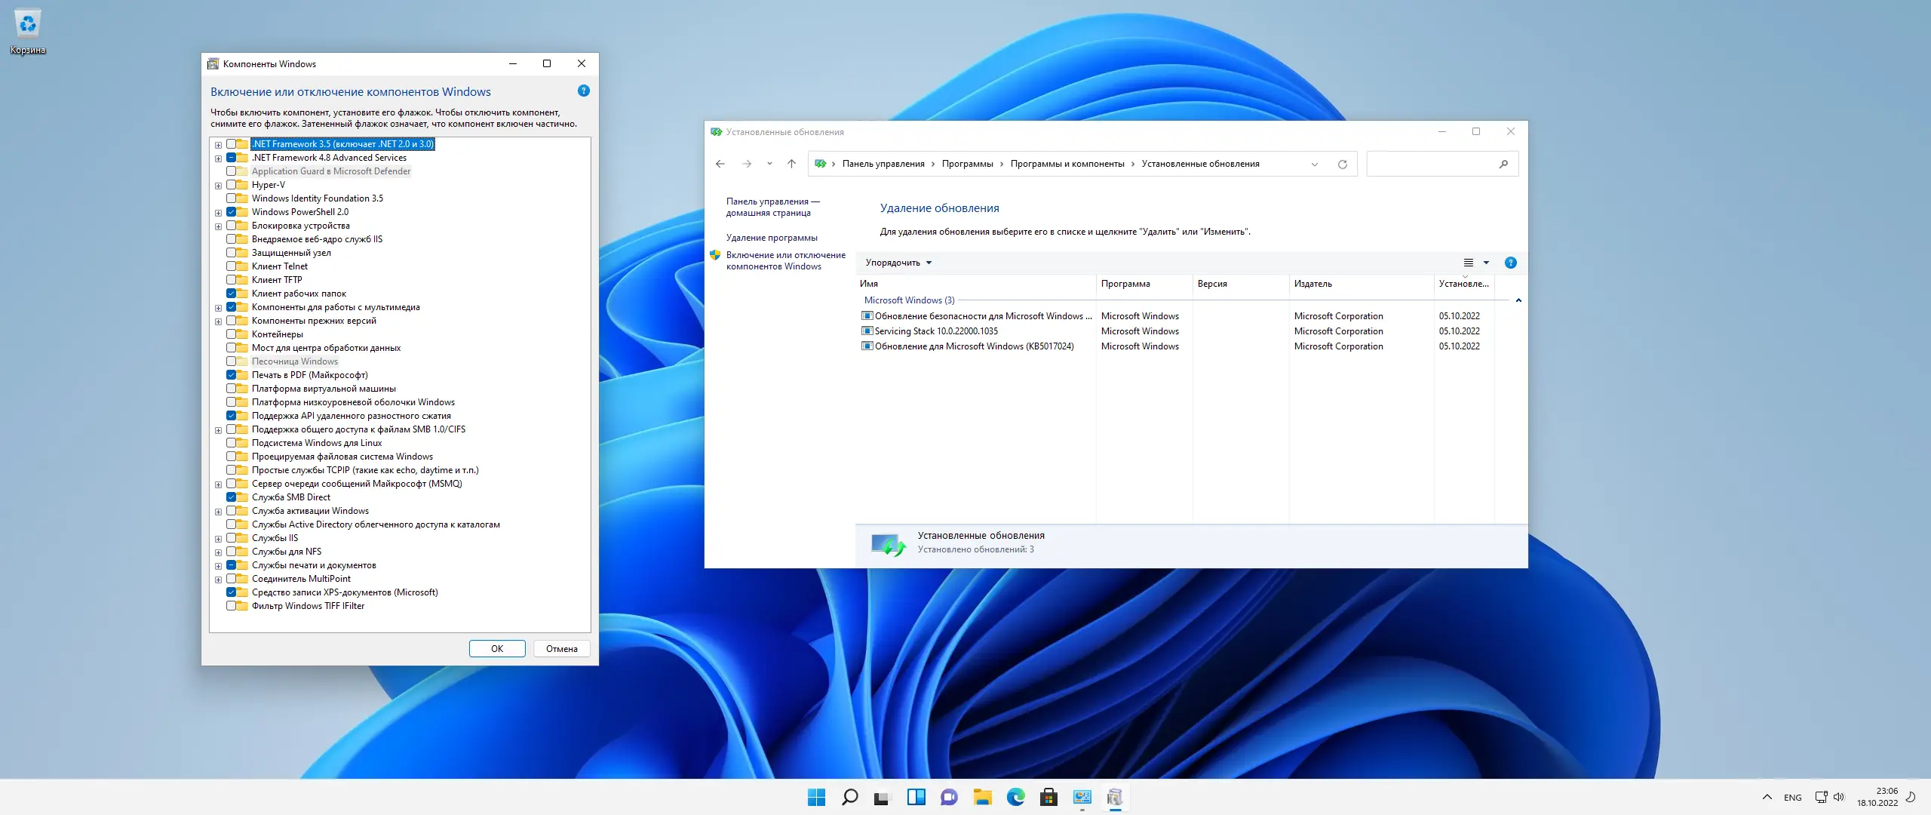
Task: Open the Упорядочить dropdown menu
Action: click(x=898, y=263)
